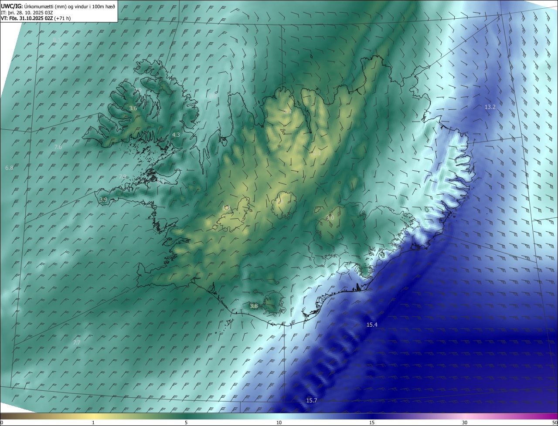Viewport: 558px width, 426px height.
Task: Click the 15.7 value label on the map
Action: pyautogui.click(x=311, y=400)
